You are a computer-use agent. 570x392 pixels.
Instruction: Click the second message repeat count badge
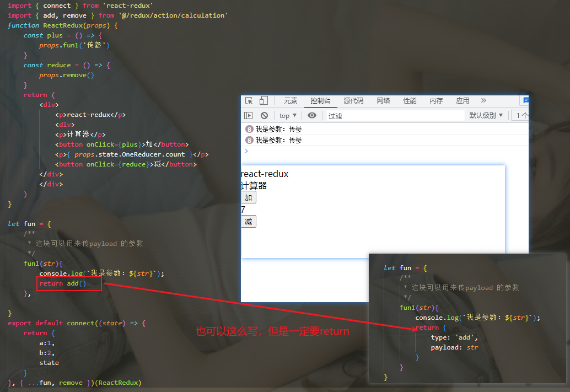pyautogui.click(x=249, y=140)
